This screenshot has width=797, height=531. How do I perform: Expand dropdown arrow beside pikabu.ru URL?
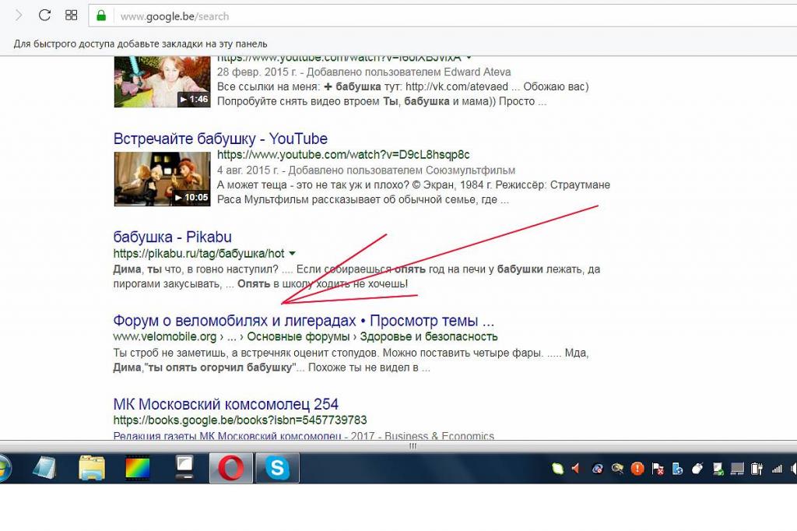coord(293,253)
